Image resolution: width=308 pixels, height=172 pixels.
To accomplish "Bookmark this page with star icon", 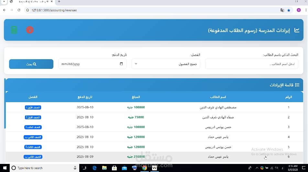I will point(289,10).
